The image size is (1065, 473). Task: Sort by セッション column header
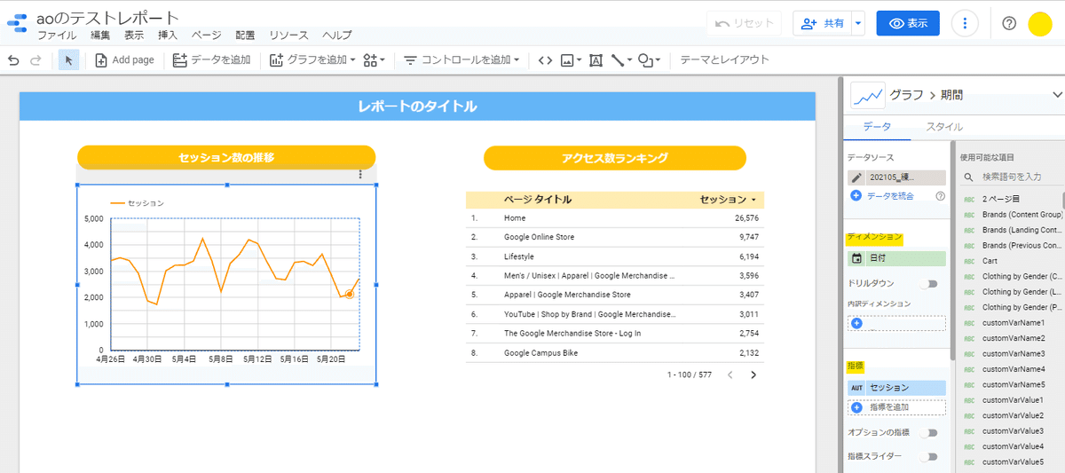click(728, 200)
